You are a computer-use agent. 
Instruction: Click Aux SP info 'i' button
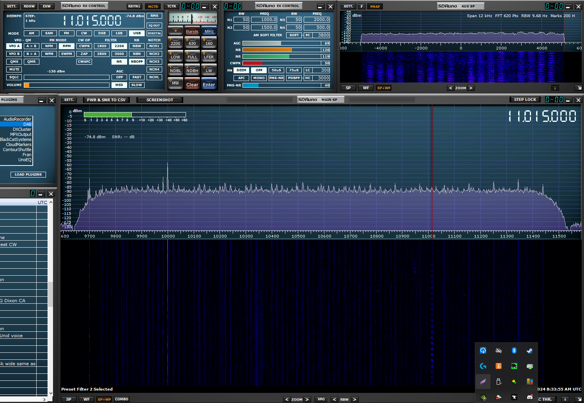[x=554, y=88]
